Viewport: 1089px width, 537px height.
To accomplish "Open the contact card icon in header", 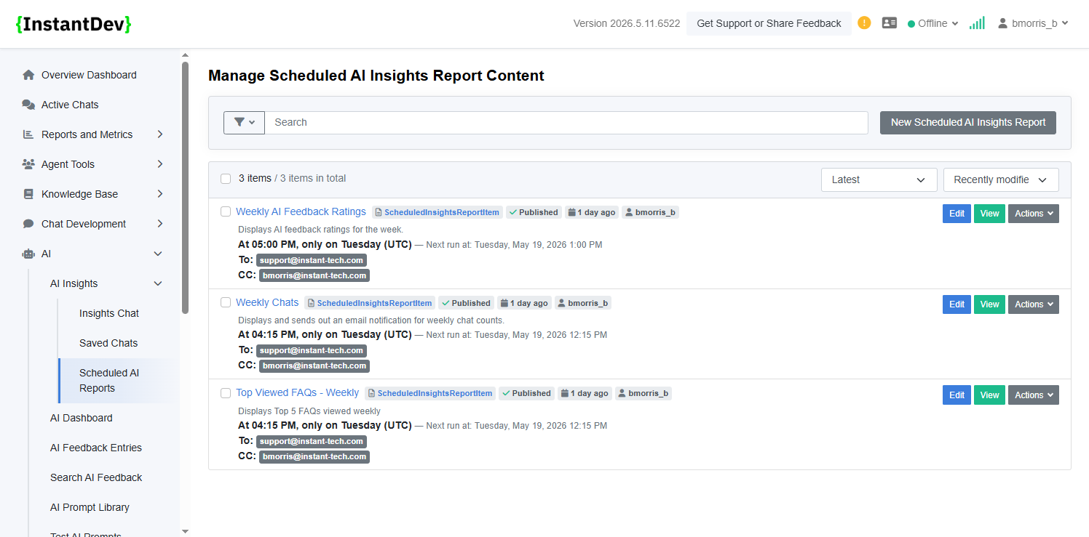I will coord(890,23).
